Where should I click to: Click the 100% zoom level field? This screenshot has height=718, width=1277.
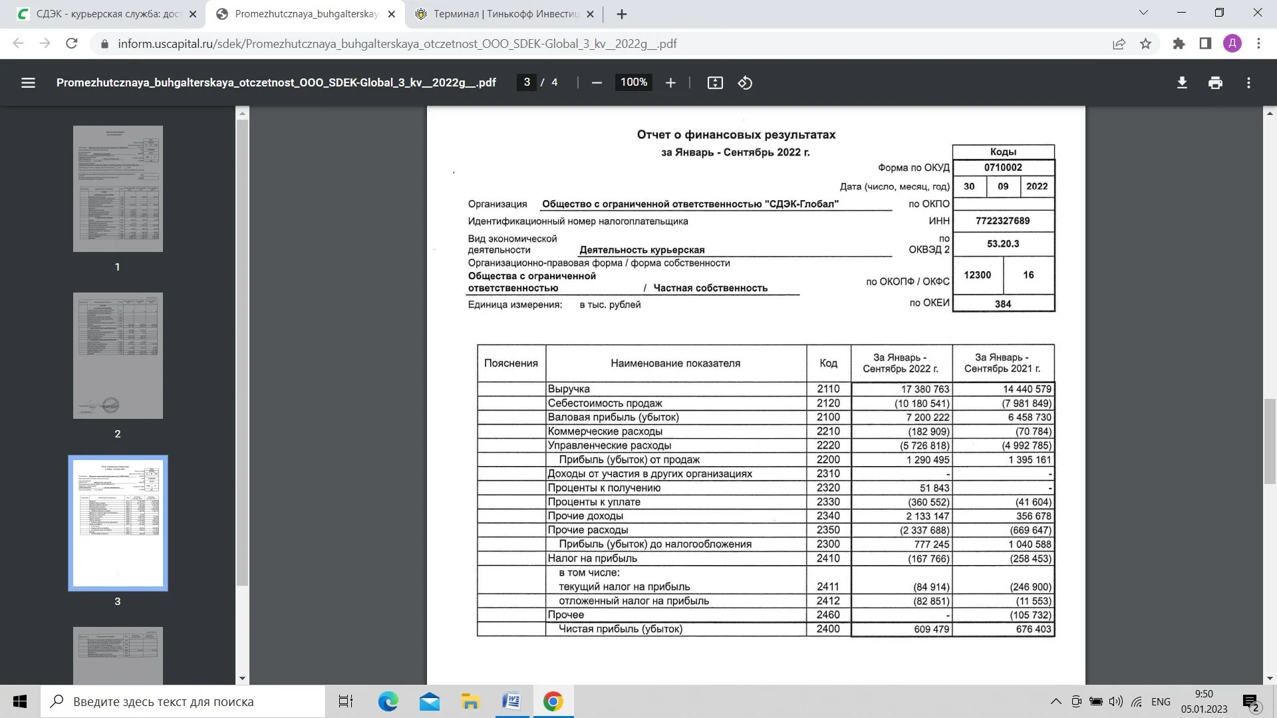634,82
